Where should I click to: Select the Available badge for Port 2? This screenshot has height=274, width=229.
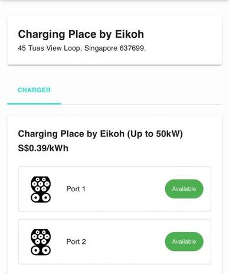pos(184,242)
